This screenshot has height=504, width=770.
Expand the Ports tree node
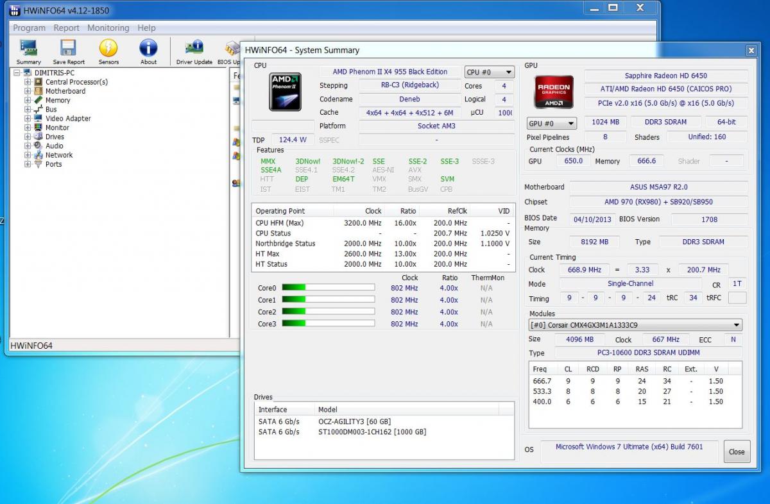(x=28, y=164)
